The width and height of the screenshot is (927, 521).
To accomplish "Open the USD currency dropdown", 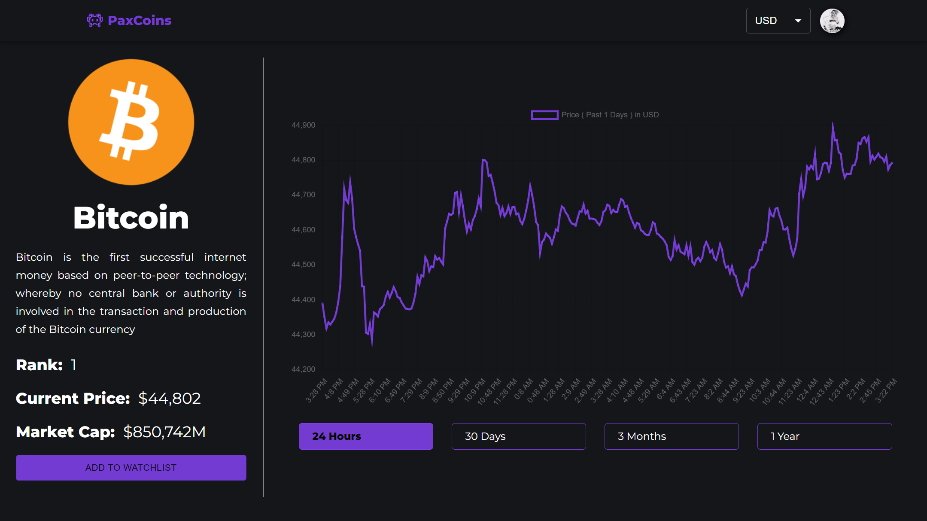I will [x=778, y=21].
